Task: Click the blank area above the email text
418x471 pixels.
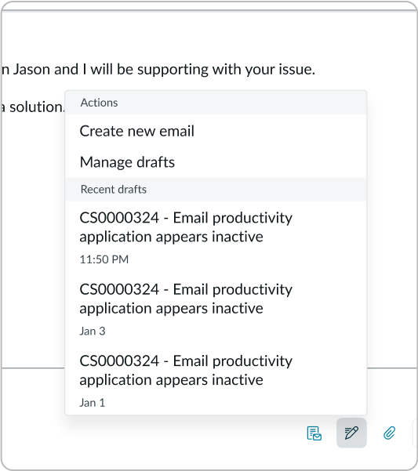Action: click(209, 34)
